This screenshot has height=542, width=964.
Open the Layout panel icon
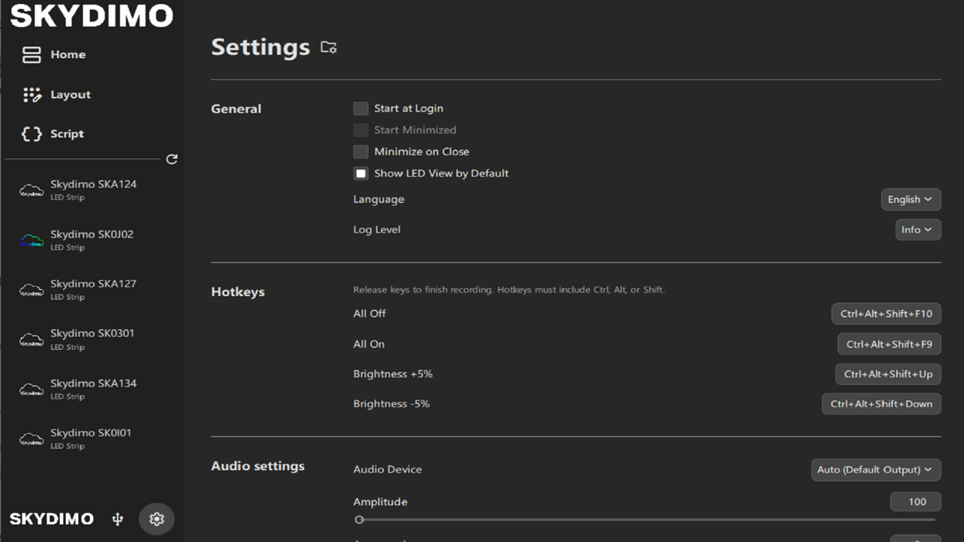point(31,94)
